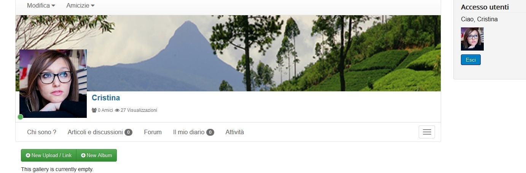The image size is (526, 173).
Task: Click the eye icon beside 27 Visualizzazioni
Action: click(x=117, y=110)
